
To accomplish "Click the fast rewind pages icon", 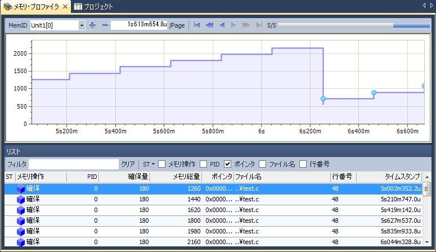I will (x=209, y=25).
